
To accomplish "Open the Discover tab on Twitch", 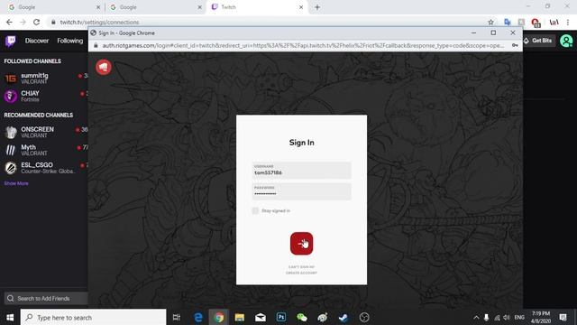I will click(37, 41).
